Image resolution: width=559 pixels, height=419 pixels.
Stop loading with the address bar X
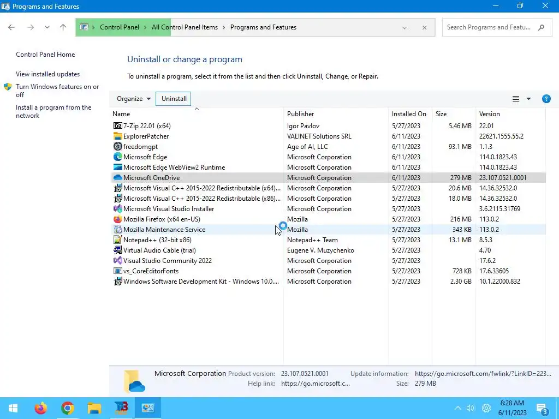click(x=424, y=27)
